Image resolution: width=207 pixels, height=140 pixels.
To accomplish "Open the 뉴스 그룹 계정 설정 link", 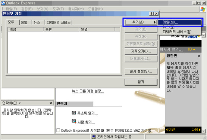I will pyautogui.click(x=88, y=91).
